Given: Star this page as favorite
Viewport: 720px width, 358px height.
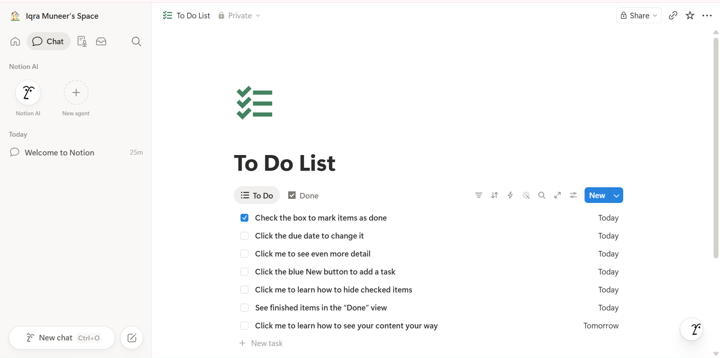Looking at the screenshot, I should coord(690,15).
